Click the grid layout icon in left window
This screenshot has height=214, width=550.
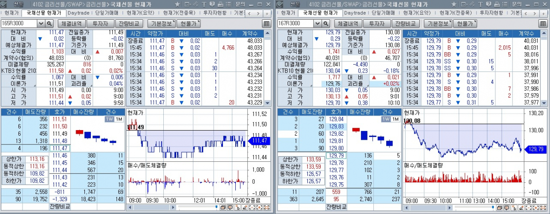tap(266, 23)
